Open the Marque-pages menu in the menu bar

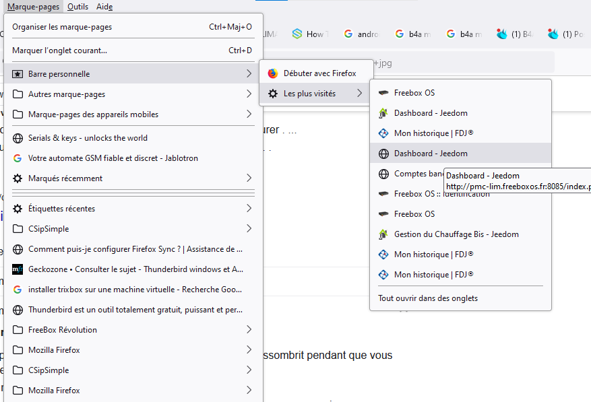click(x=33, y=7)
